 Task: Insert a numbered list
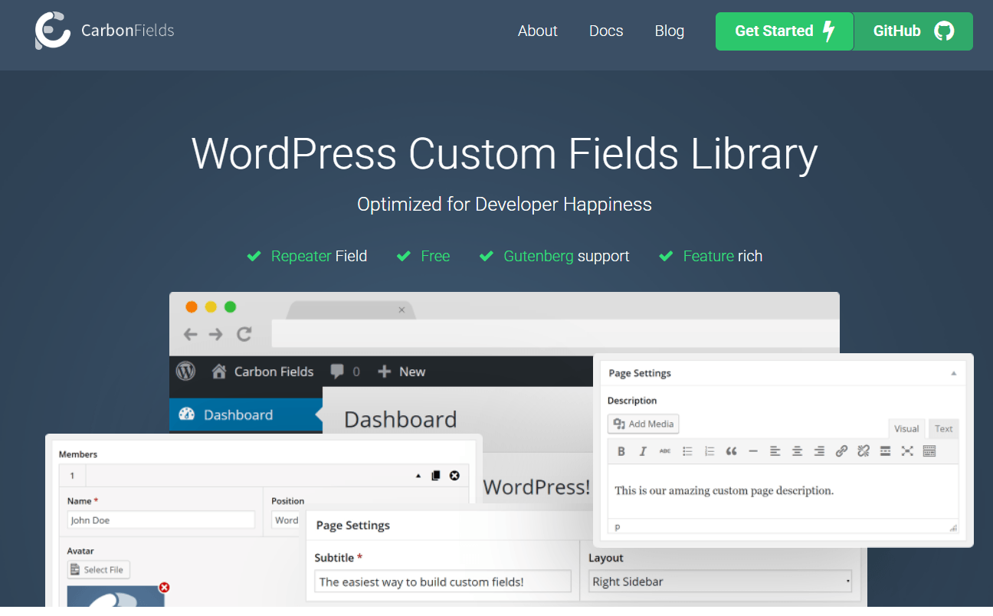(x=710, y=451)
